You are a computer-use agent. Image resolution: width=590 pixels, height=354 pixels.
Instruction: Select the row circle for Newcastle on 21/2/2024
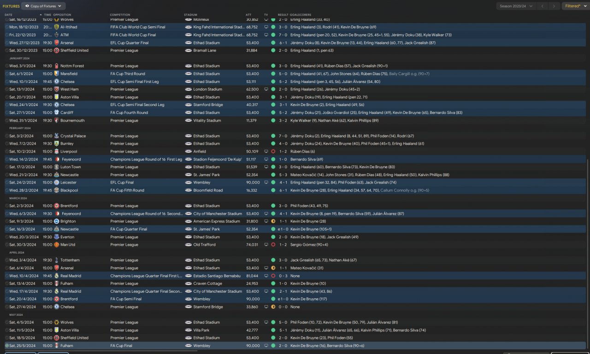tap(7, 175)
